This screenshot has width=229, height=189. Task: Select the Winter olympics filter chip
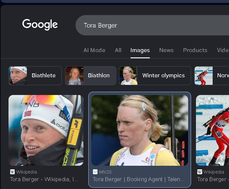click(x=155, y=76)
